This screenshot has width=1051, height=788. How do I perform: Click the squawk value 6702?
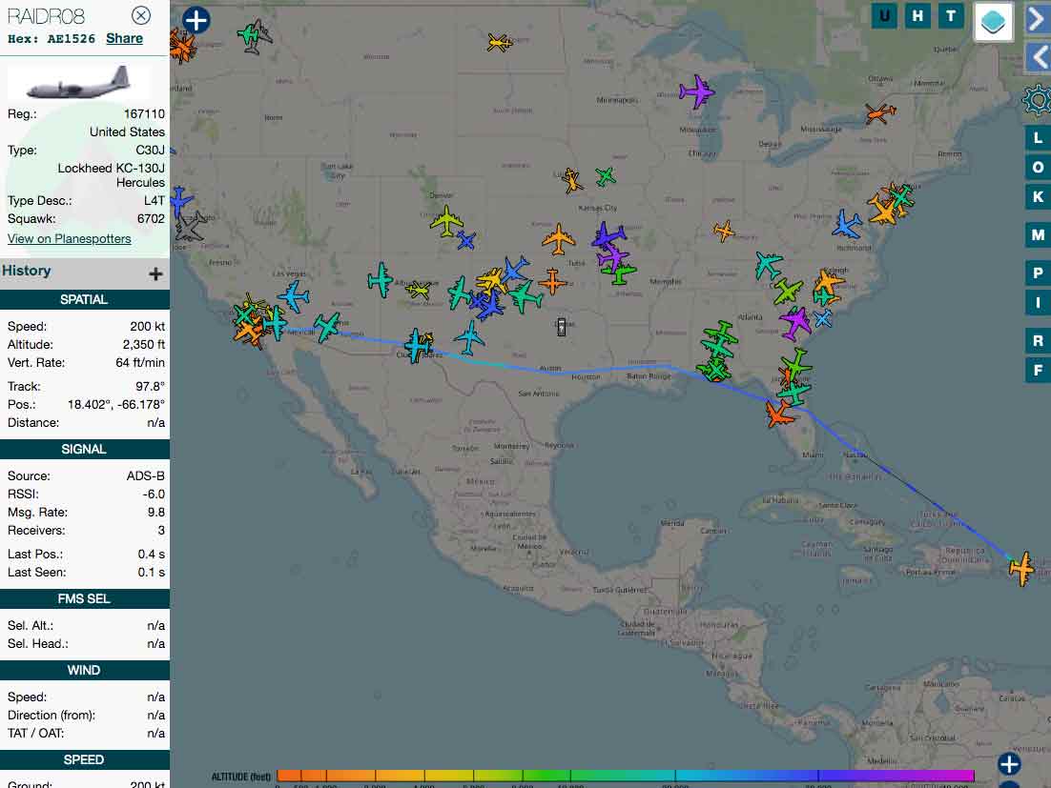(151, 218)
